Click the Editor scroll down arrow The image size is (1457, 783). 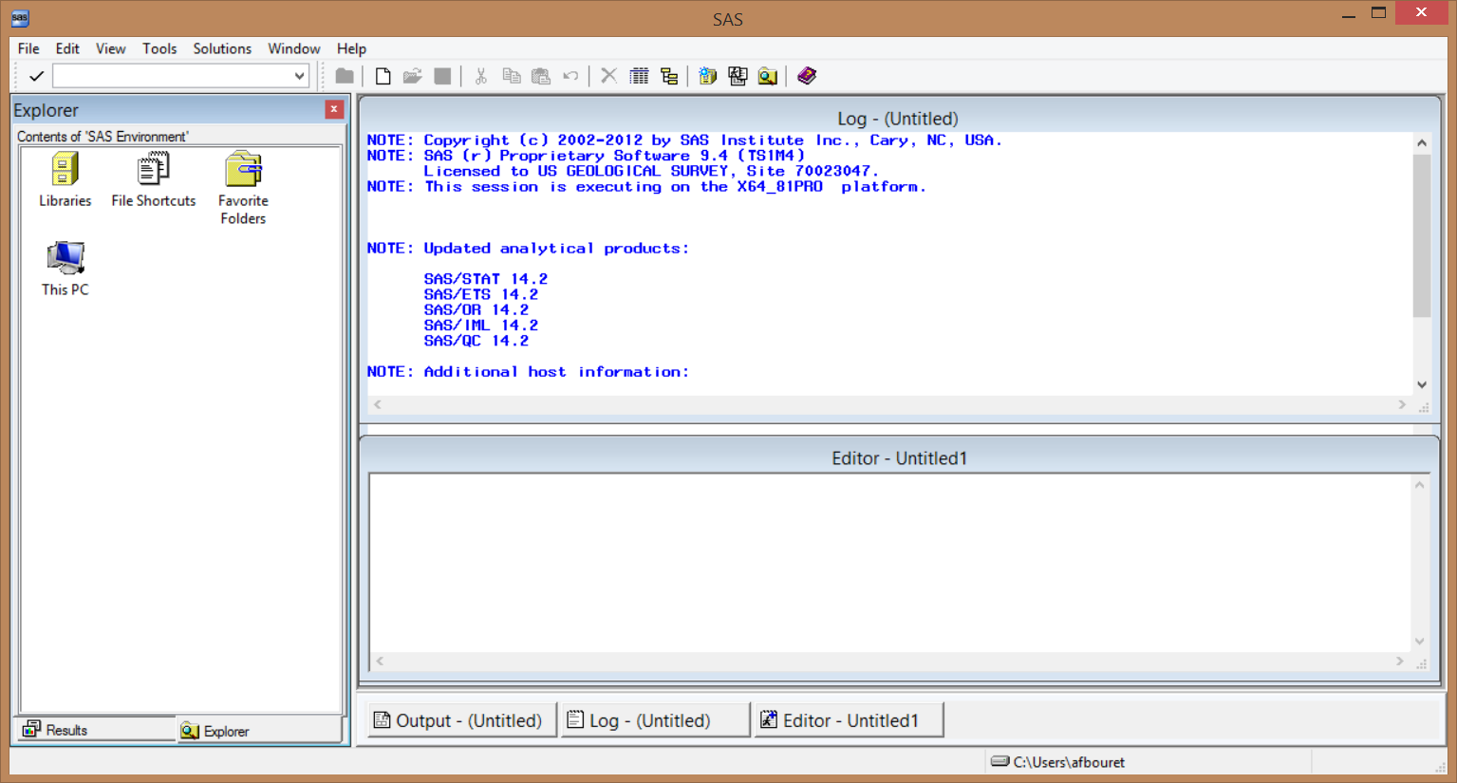click(1420, 642)
